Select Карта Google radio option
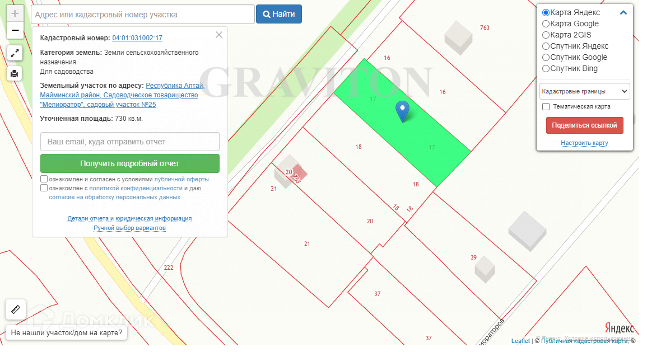This screenshot has width=647, height=352. 546,24
